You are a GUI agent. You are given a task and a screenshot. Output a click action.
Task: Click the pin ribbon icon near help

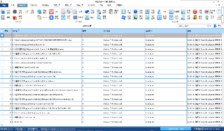coord(219,5)
